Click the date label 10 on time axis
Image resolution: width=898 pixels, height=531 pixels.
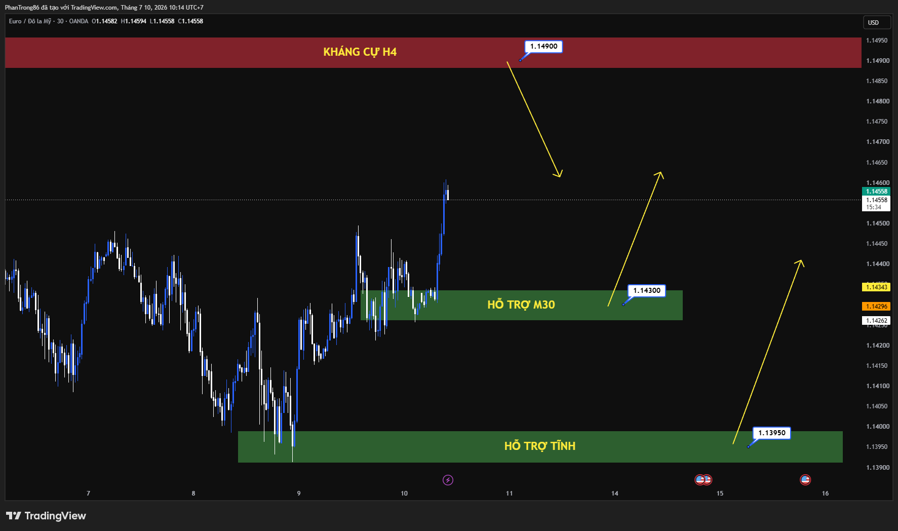point(404,494)
